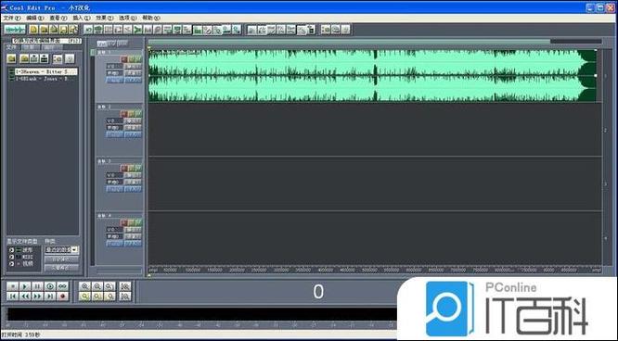Click the Go to End transport button
Viewport: 618px width, 341px height.
pos(50,297)
